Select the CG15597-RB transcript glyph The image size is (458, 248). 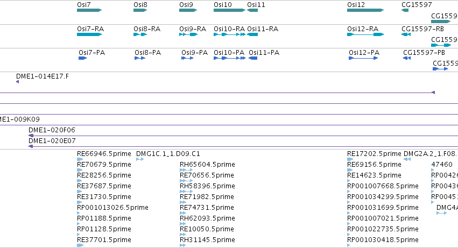click(x=406, y=34)
